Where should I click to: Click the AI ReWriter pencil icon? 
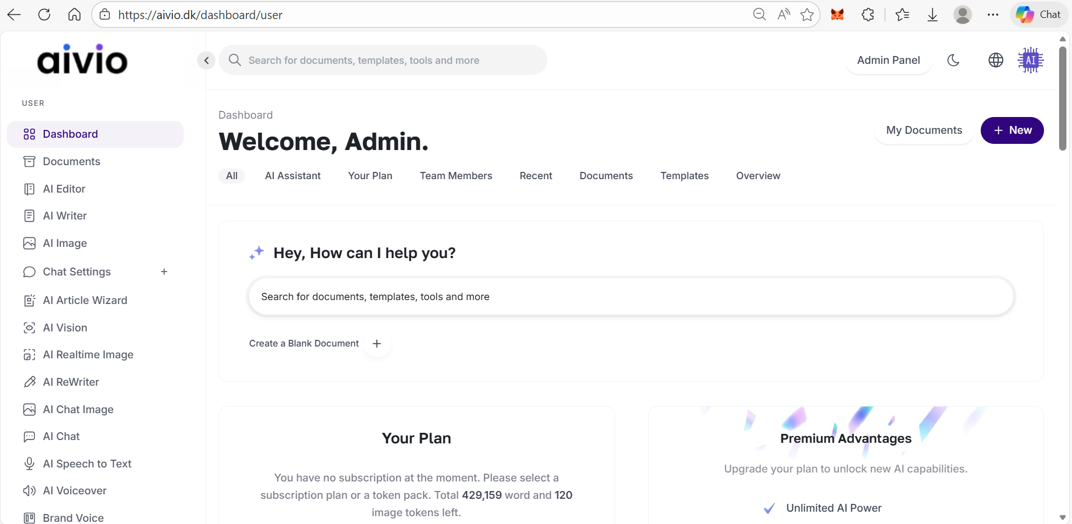[29, 382]
